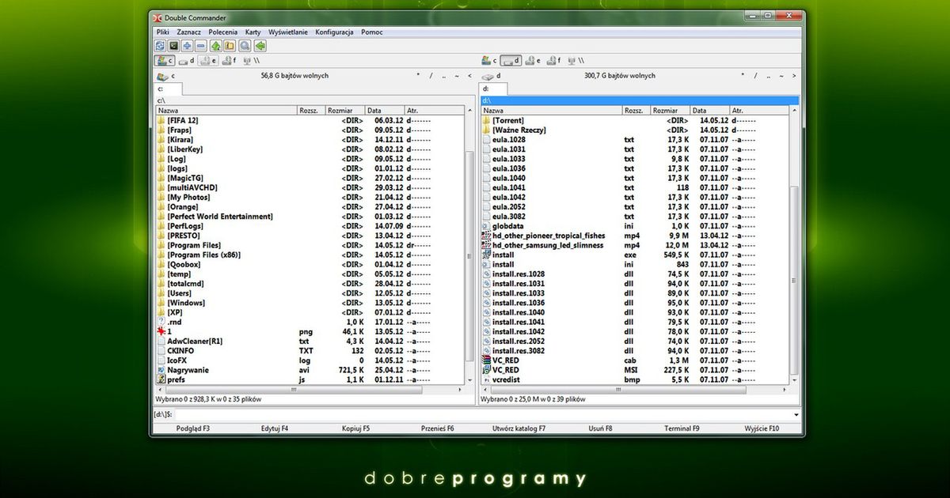Go to parent directory via green up-arrow icon
Viewport: 950px width, 498px height.
(215, 46)
